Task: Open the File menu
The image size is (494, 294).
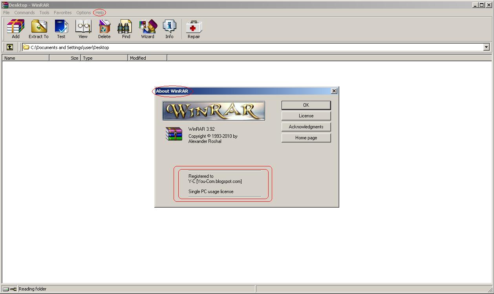Action: [x=6, y=13]
